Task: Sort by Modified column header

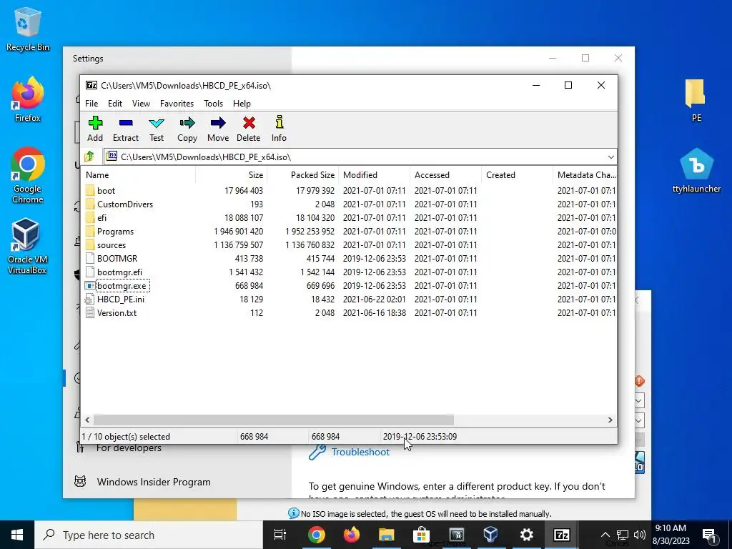Action: pos(375,175)
